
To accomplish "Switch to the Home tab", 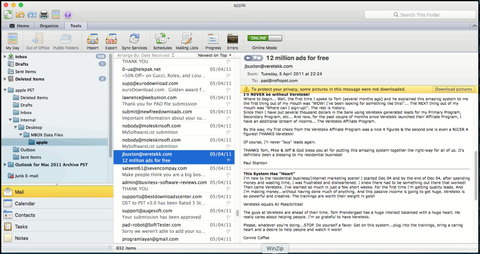I will [19, 26].
